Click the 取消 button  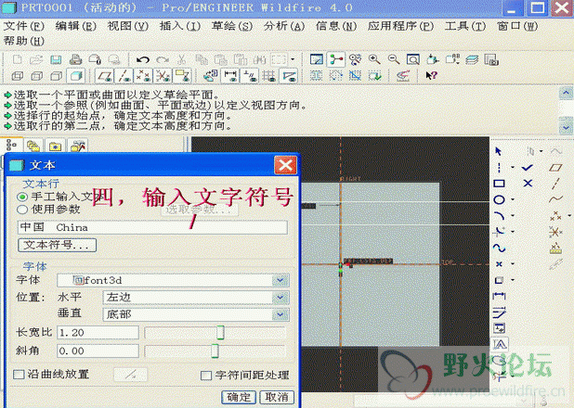tap(277, 397)
